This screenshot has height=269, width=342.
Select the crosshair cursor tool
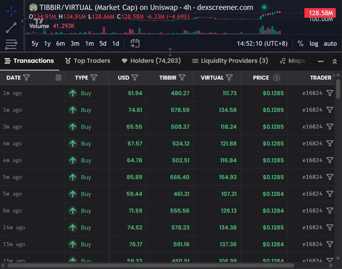11,11
